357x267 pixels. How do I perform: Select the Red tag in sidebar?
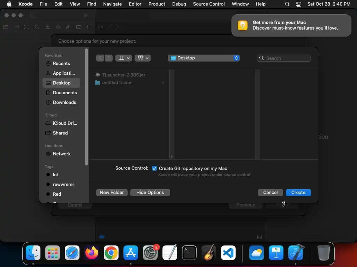coord(61,194)
